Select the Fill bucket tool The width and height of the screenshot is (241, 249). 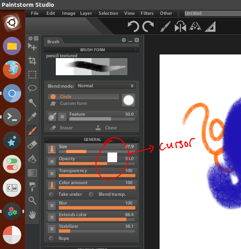(x=32, y=159)
